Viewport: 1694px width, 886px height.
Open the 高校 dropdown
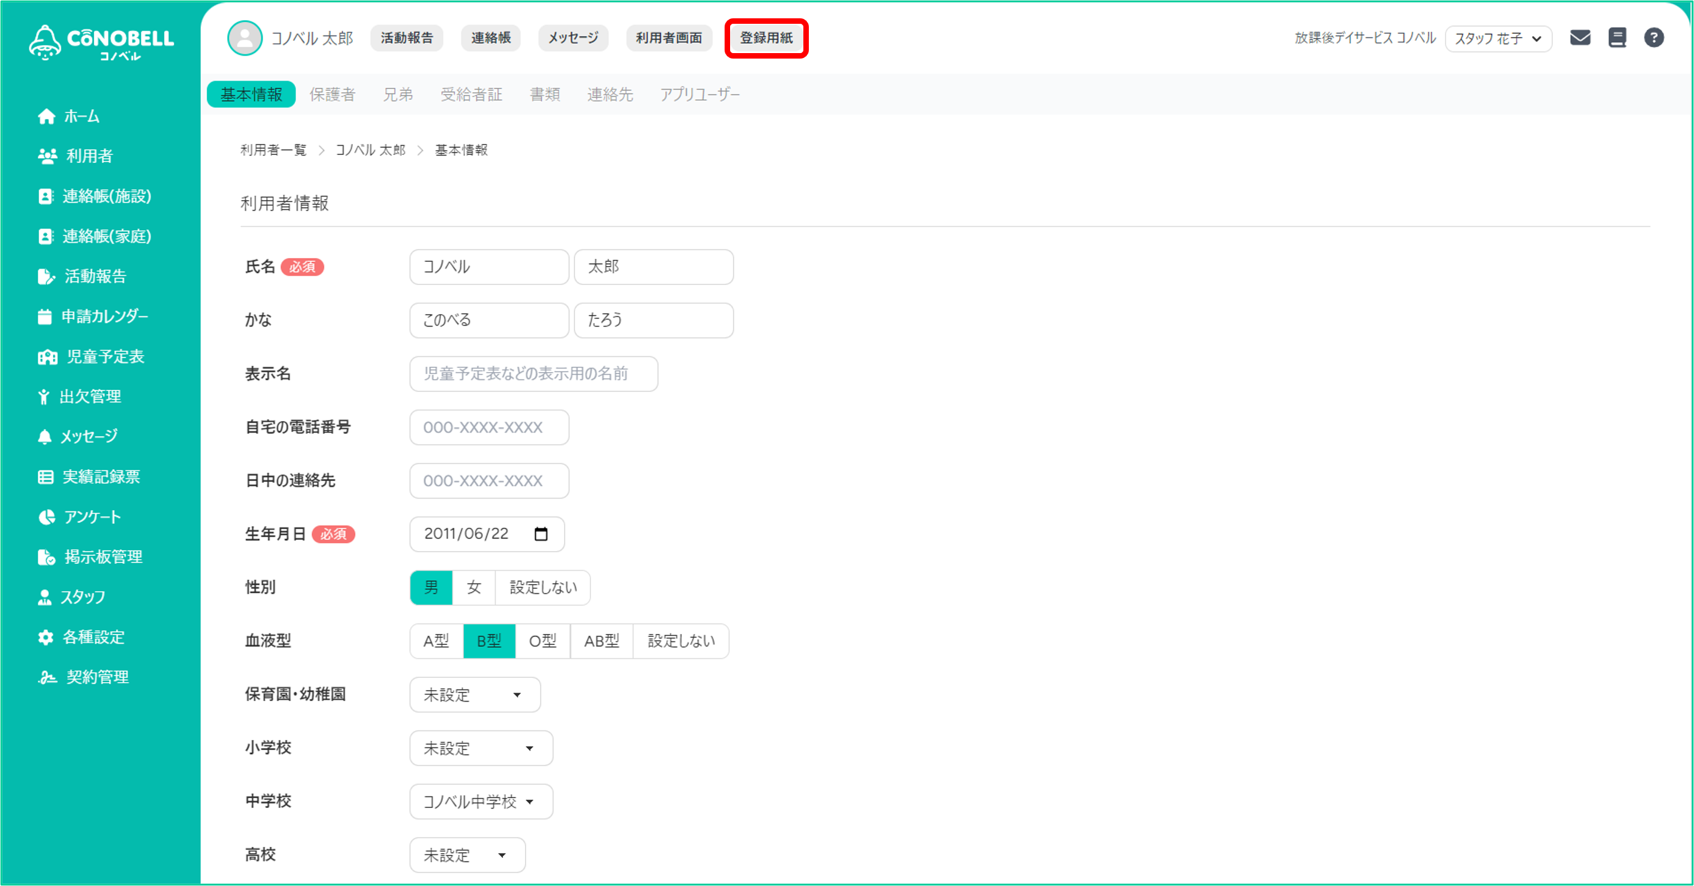pos(467,855)
